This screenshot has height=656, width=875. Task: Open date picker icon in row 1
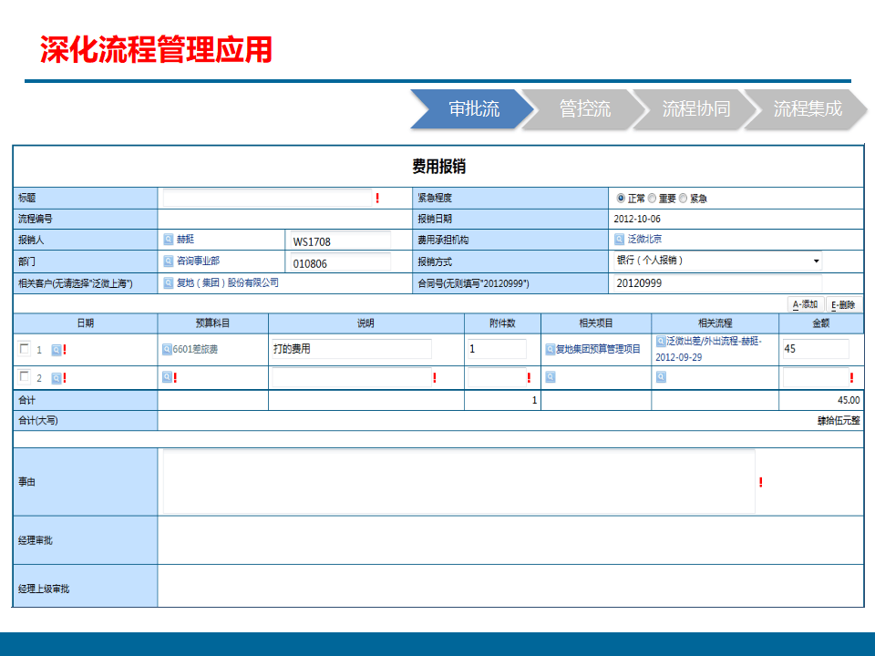57,350
